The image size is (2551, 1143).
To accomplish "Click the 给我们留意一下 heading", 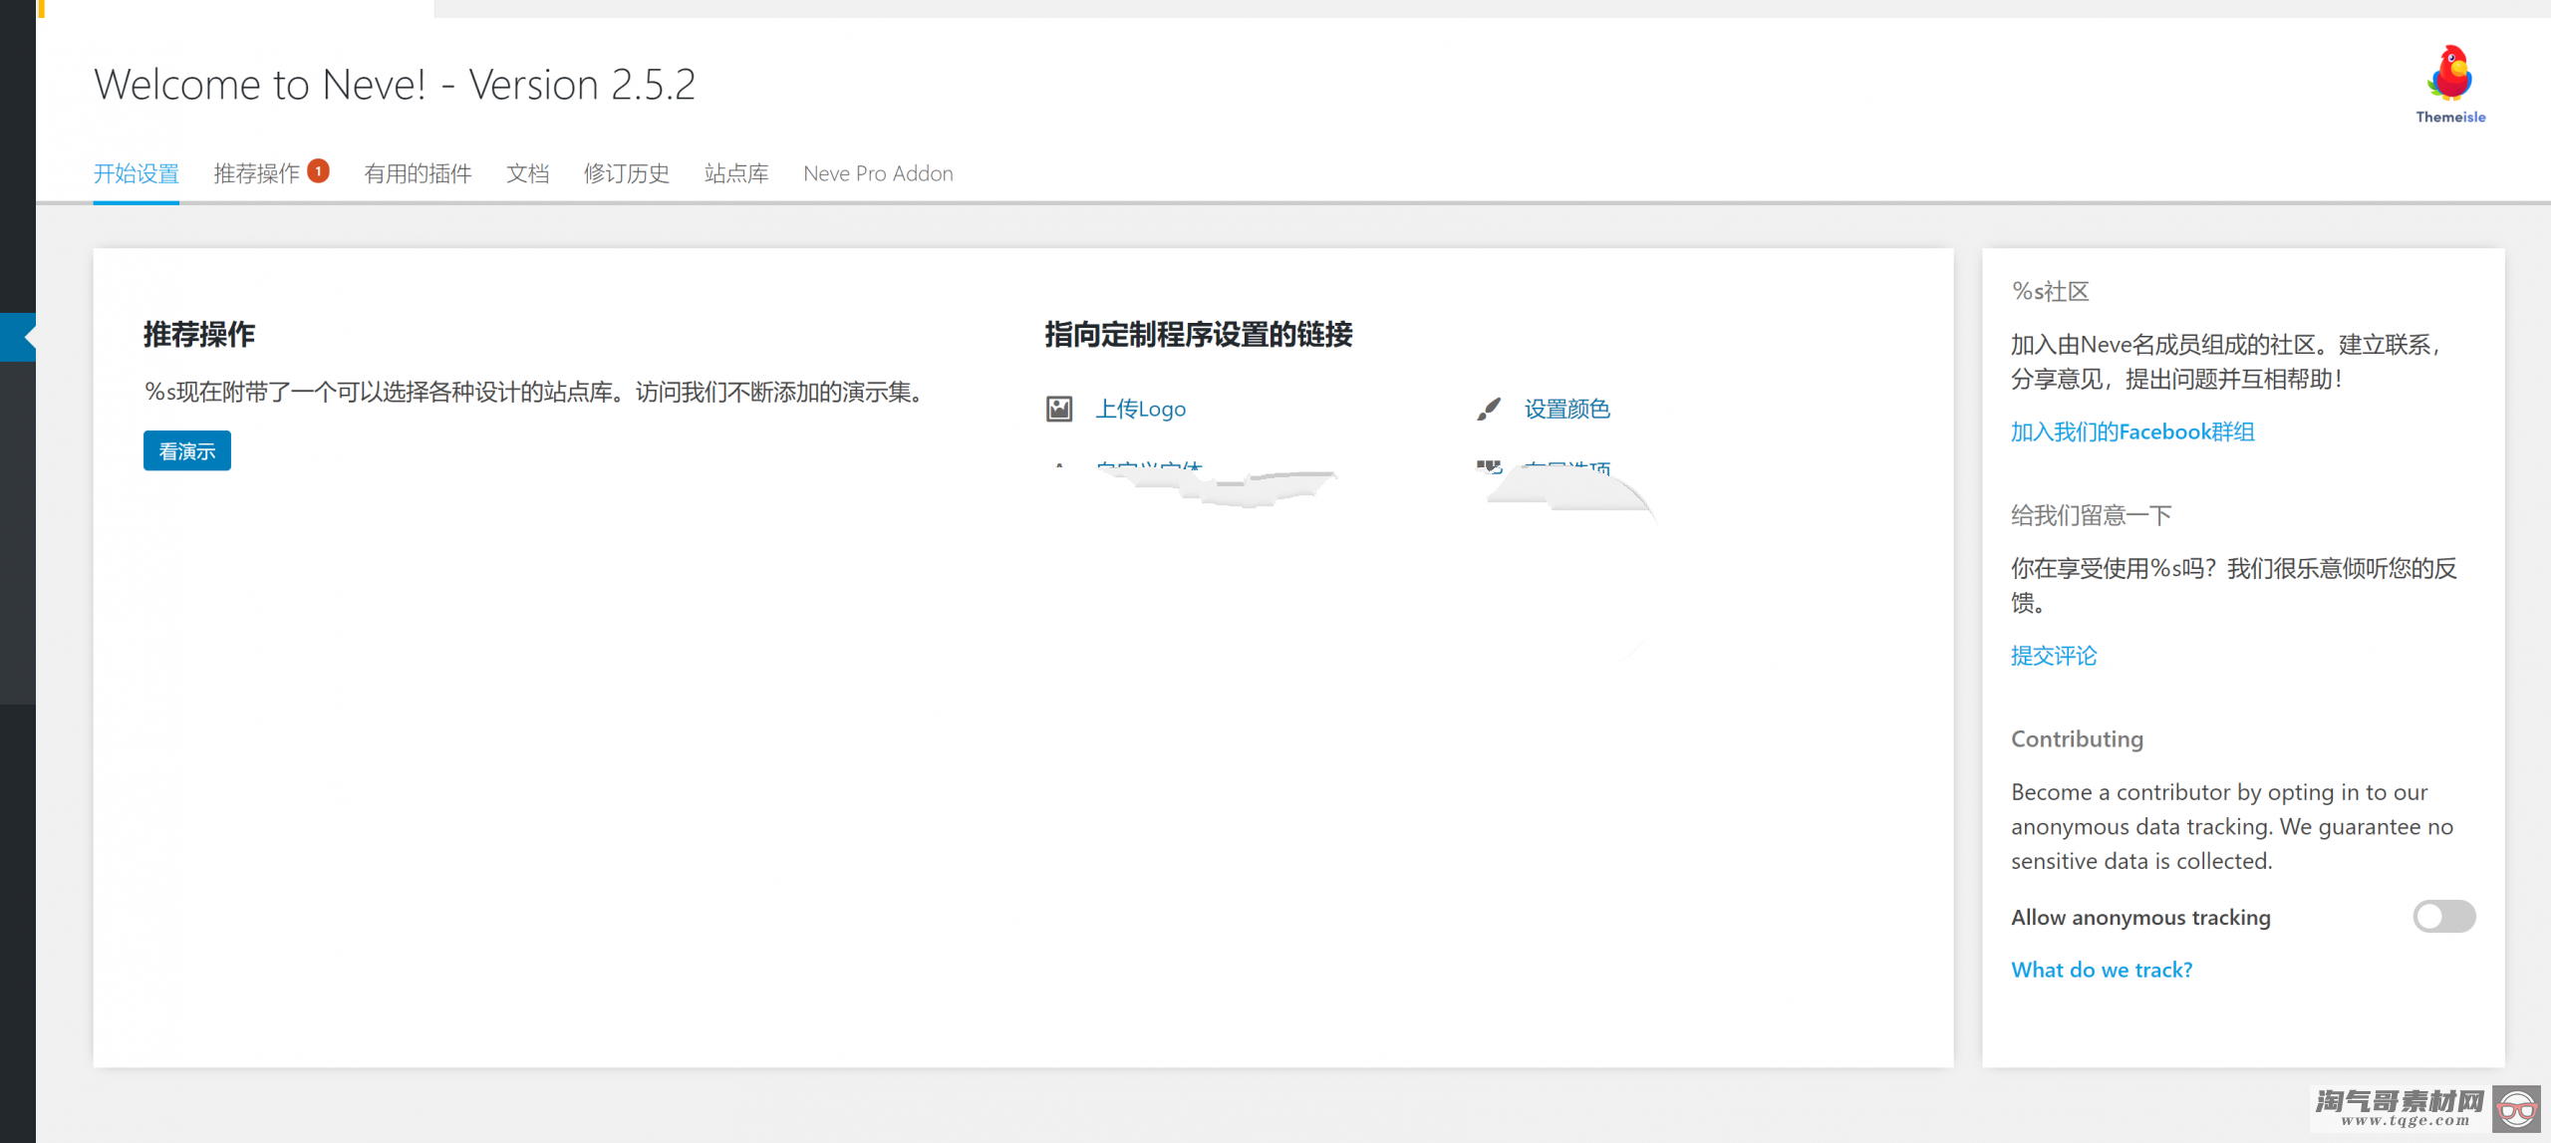I will coord(2091,515).
